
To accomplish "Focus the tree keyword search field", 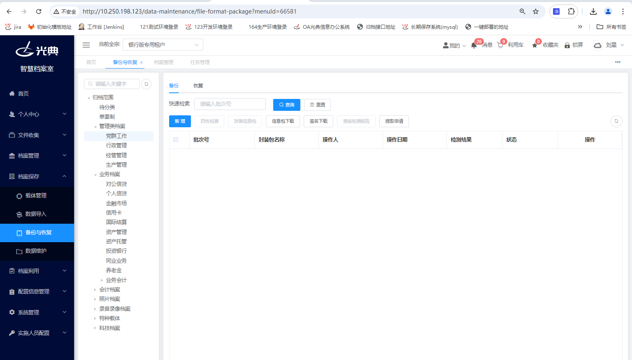I will [x=112, y=84].
